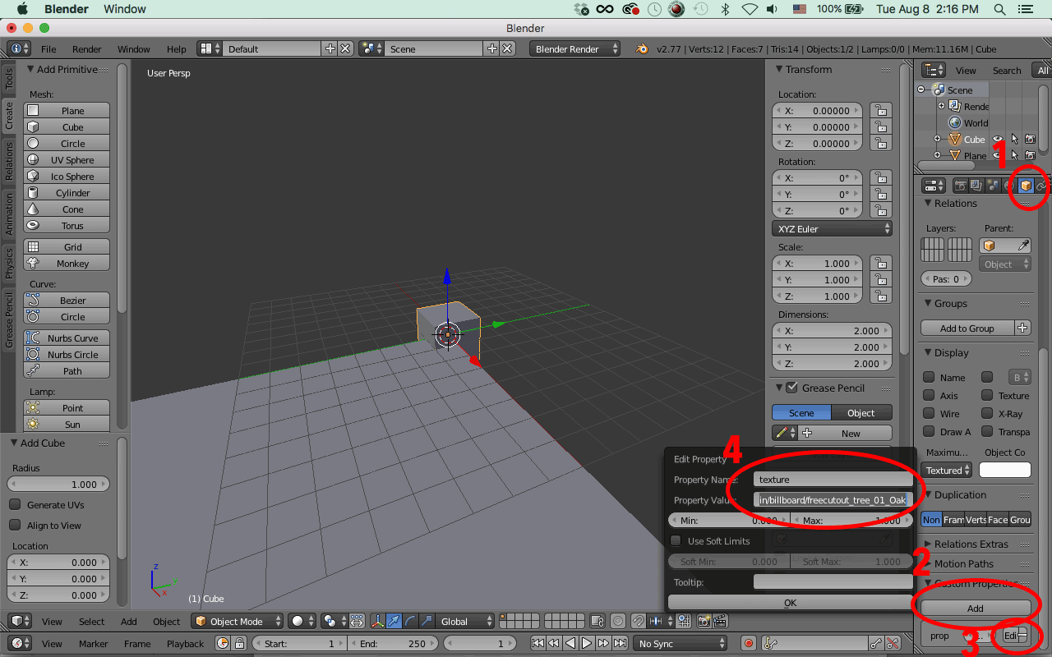Click the white Object Color swatch
Screen dimensions: 1052x657
(1004, 470)
